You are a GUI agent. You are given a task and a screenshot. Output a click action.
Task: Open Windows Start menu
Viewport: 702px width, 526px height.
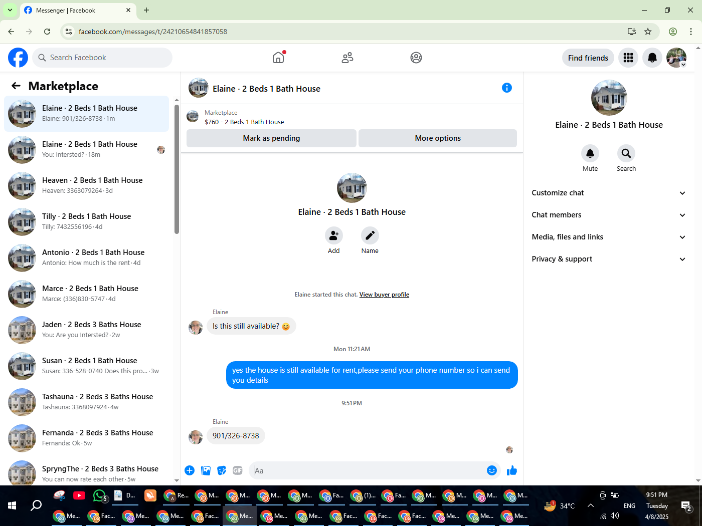pyautogui.click(x=12, y=505)
